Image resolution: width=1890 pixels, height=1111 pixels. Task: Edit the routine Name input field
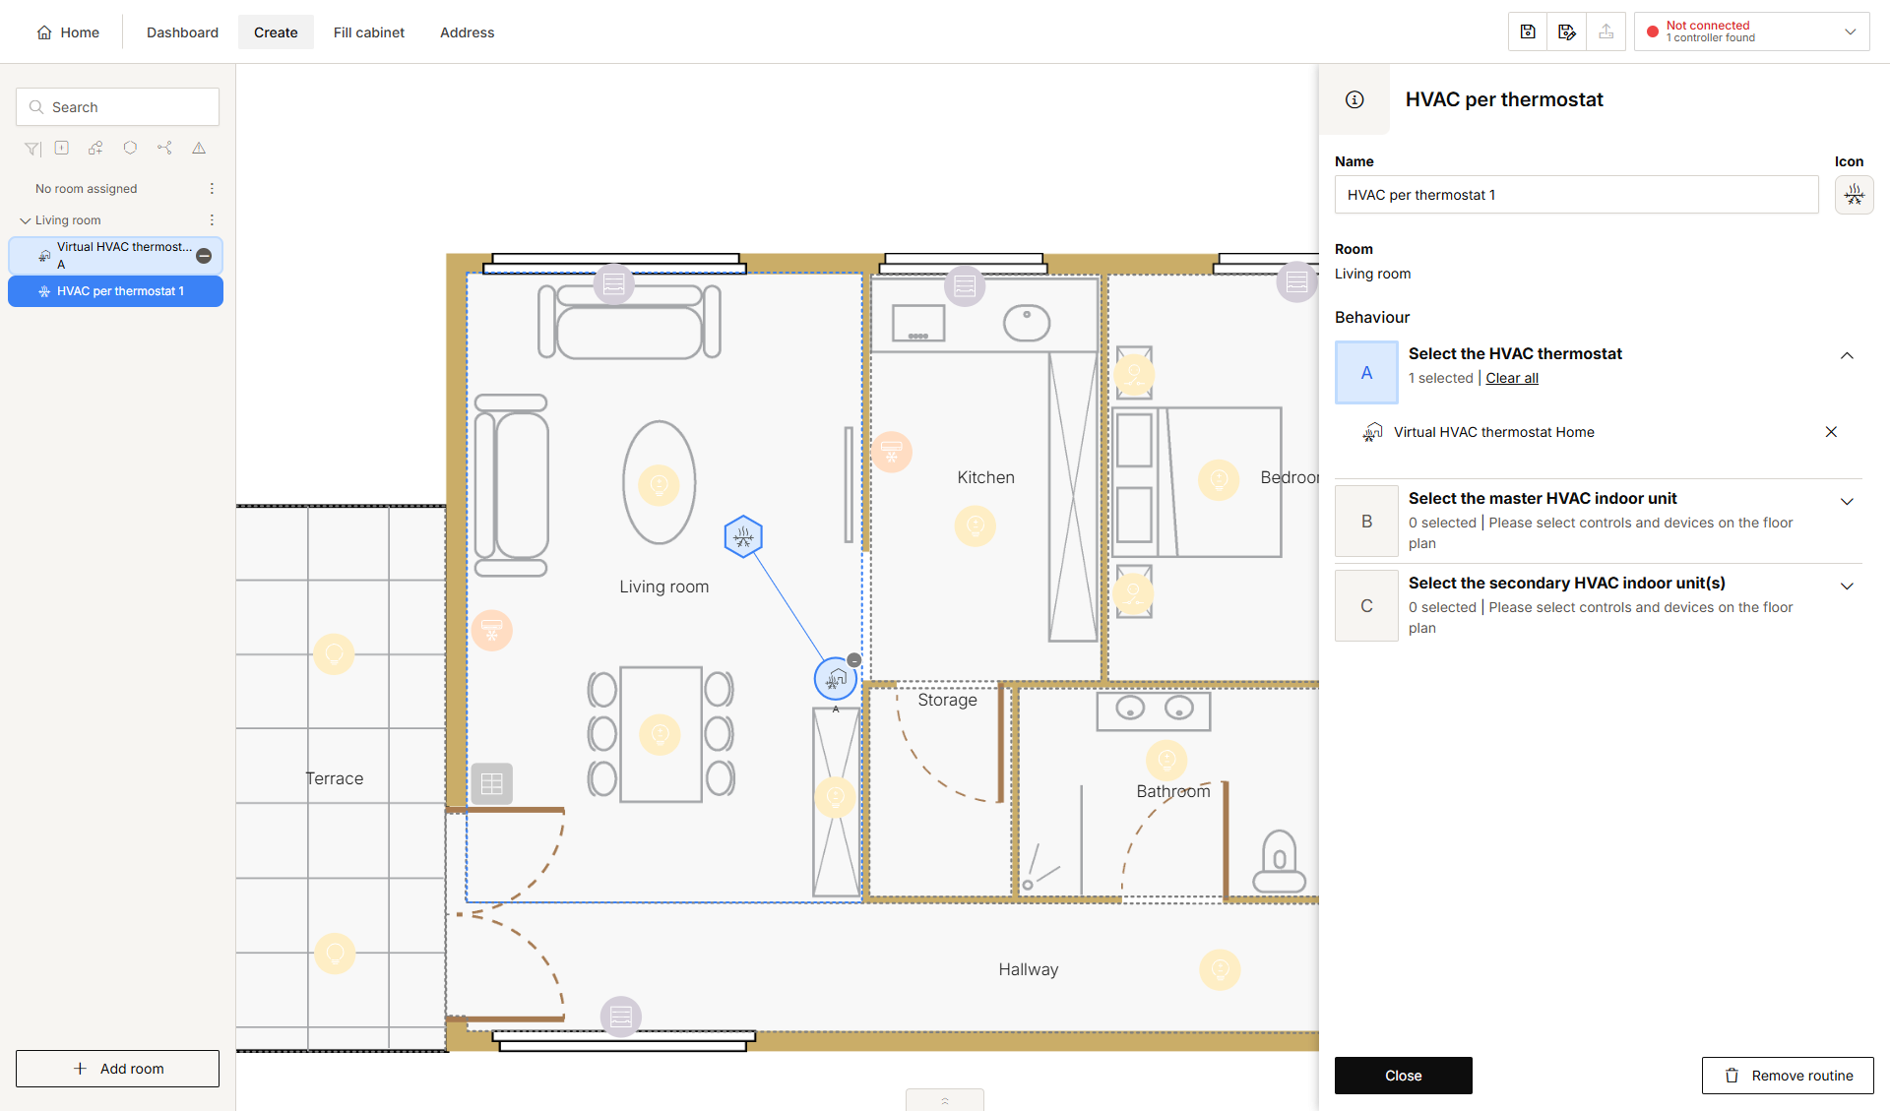point(1576,195)
